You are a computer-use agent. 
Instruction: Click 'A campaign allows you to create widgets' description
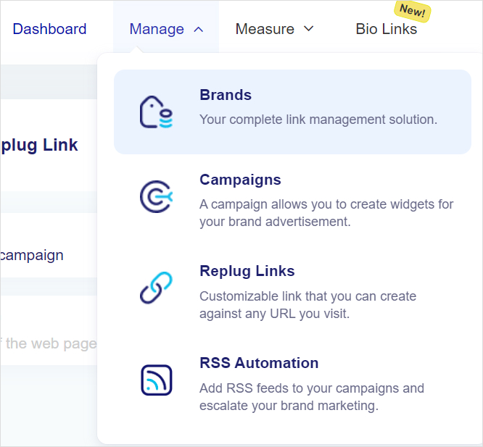click(326, 213)
